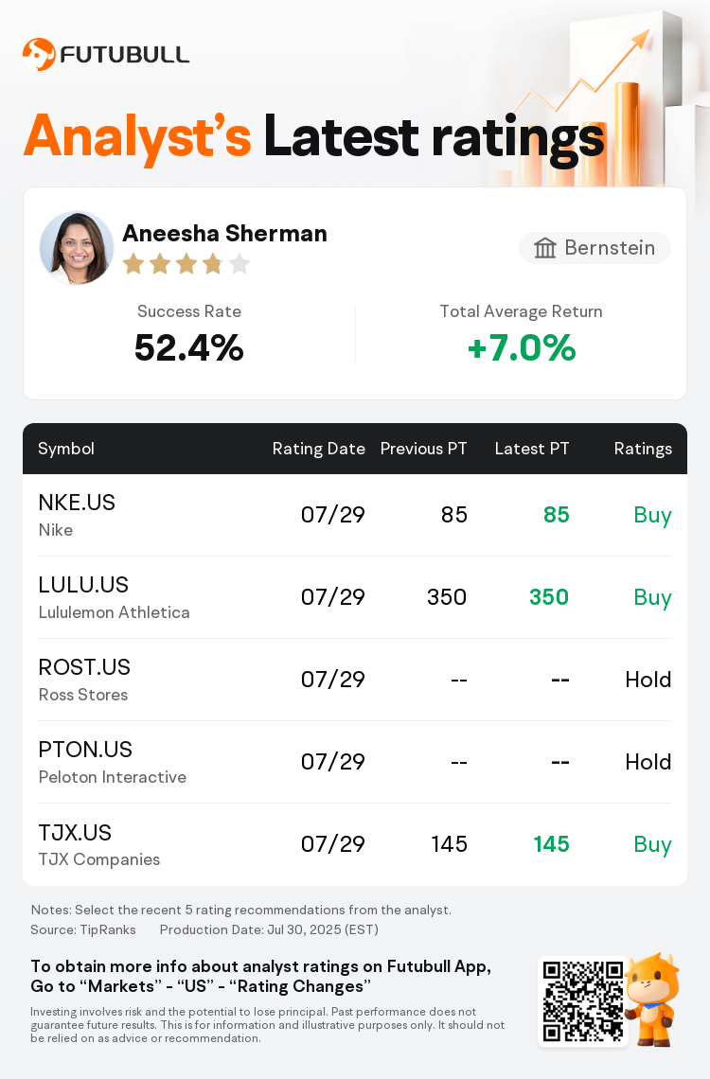This screenshot has width=710, height=1079.
Task: Select the Bernstein firm badge
Action: coord(595,248)
